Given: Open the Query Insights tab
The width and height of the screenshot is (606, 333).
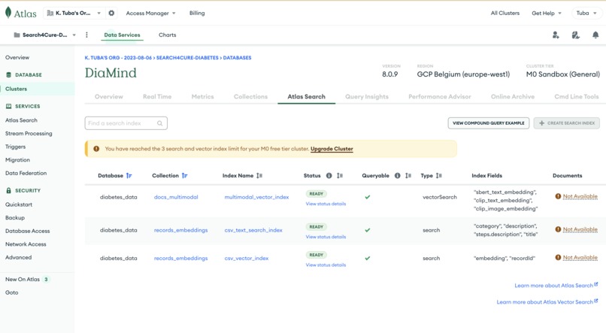Looking at the screenshot, I should point(367,96).
